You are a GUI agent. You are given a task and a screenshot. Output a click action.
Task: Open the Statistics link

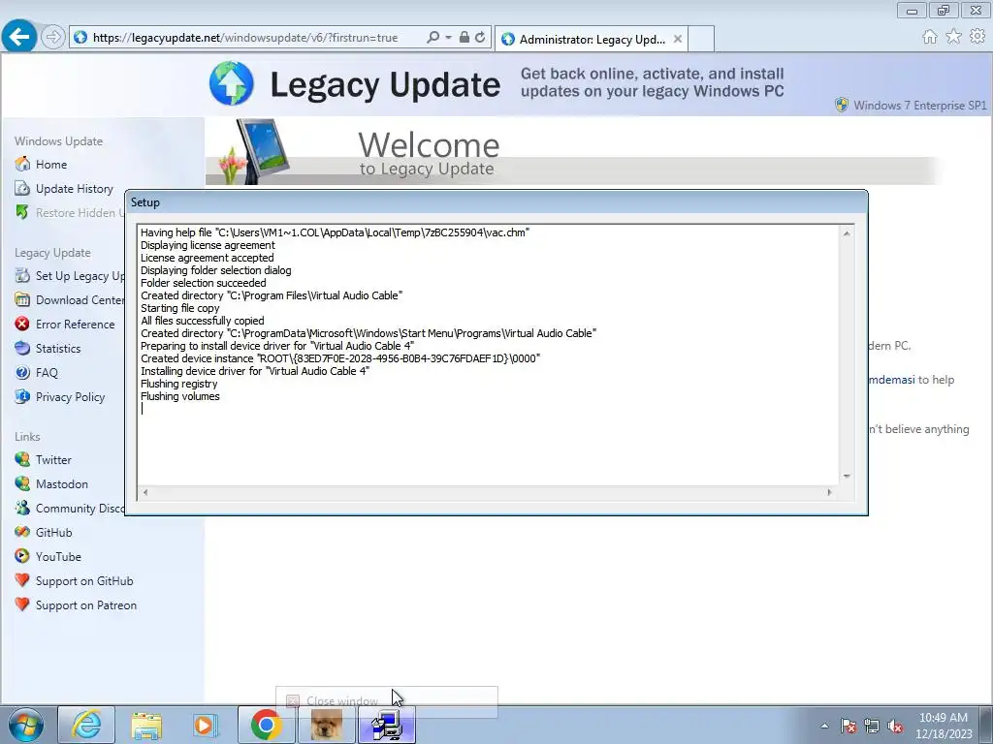click(x=57, y=349)
